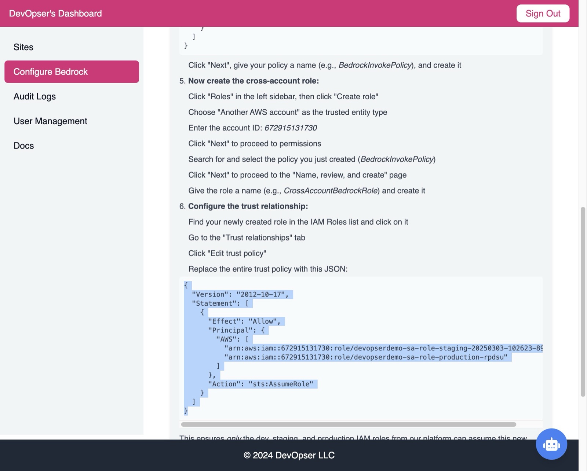Click the page vertical scrollbar thumb
Image resolution: width=587 pixels, height=471 pixels.
583,302
